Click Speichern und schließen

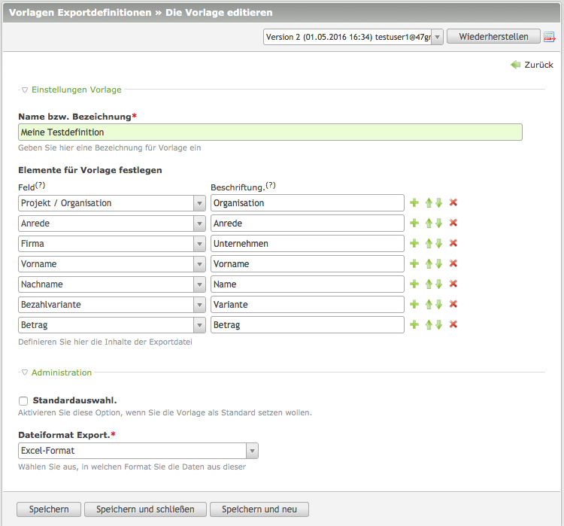point(145,509)
